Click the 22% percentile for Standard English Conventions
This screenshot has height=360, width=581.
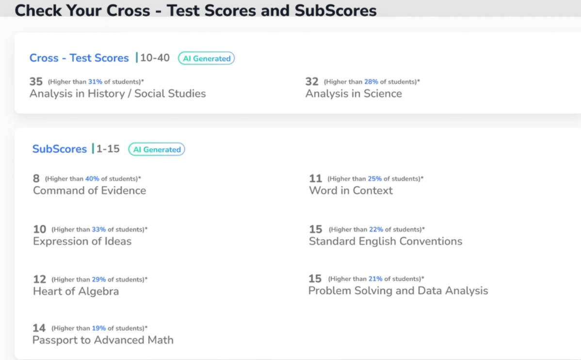(376, 230)
